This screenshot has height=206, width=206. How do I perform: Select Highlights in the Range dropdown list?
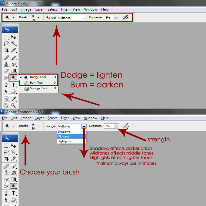[72, 141]
